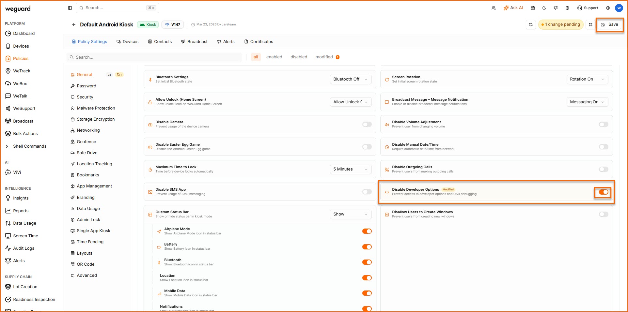
Task: Enable the Disable Camera toggle
Action: pos(367,124)
